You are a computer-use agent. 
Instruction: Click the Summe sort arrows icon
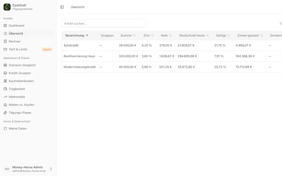[134, 36]
